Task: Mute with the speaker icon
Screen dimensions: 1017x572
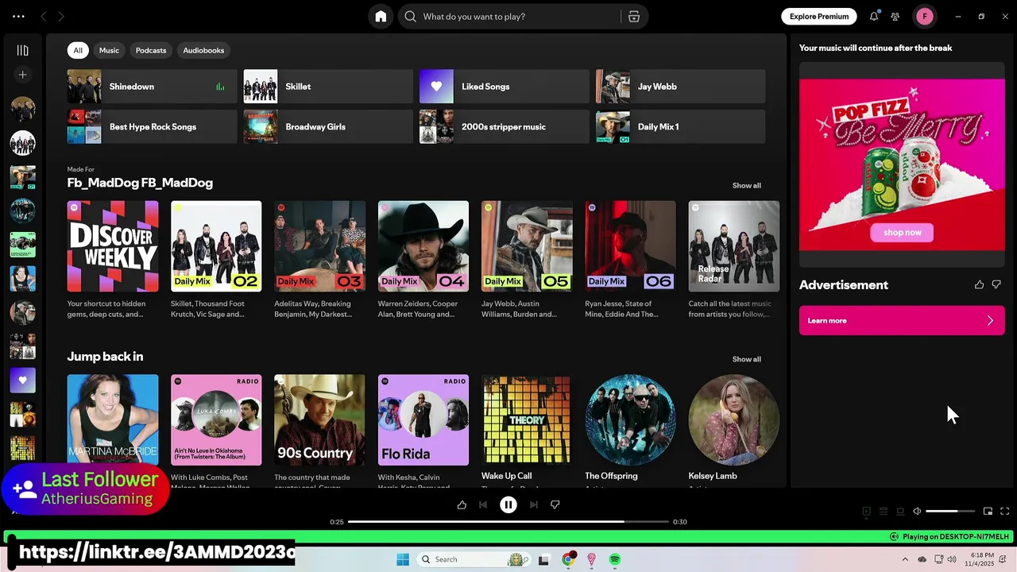Action: coord(917,512)
